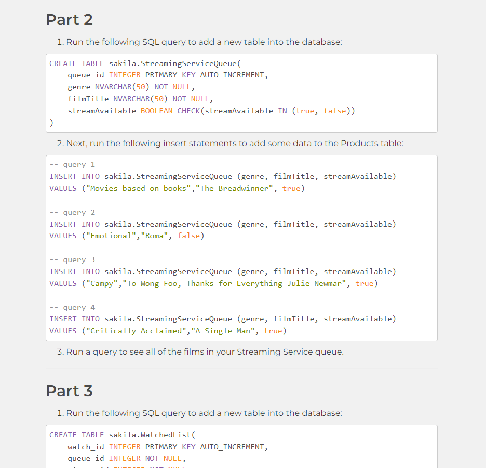Click the comment labeled query 2
The height and width of the screenshot is (468, 486).
(72, 212)
